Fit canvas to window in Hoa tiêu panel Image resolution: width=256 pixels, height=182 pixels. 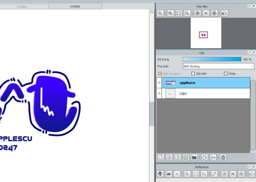pos(179,13)
